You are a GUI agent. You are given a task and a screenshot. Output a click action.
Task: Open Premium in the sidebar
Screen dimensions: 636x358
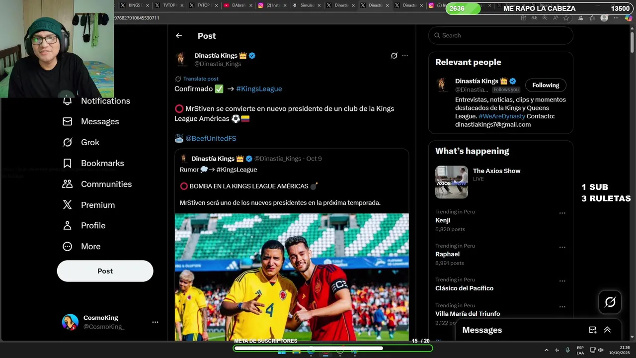88,205
